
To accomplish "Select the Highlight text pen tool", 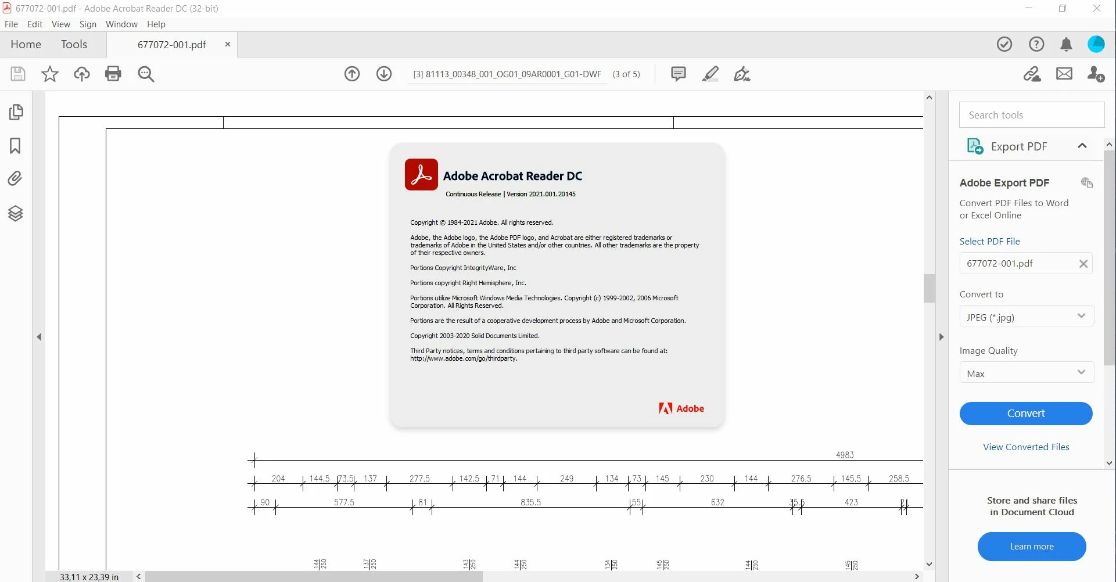I will tap(710, 74).
